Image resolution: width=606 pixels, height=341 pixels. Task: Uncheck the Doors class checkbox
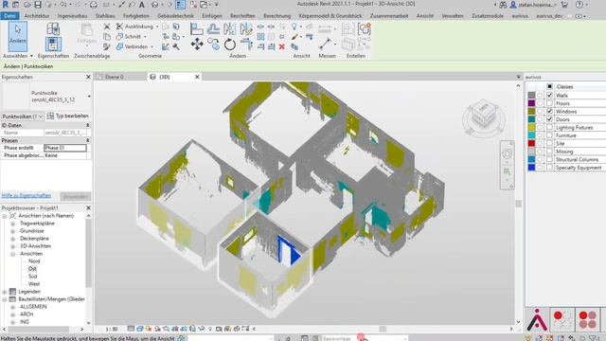(549, 119)
